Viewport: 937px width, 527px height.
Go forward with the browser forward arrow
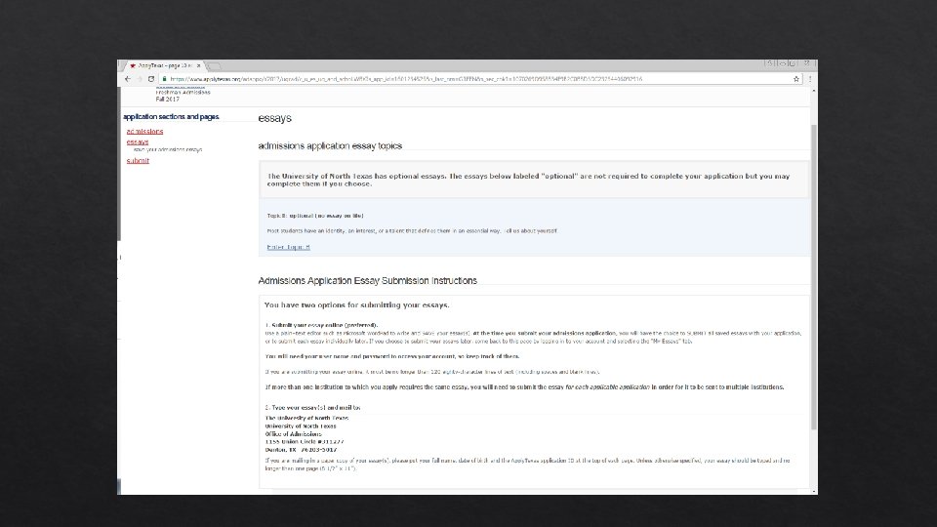click(x=140, y=79)
